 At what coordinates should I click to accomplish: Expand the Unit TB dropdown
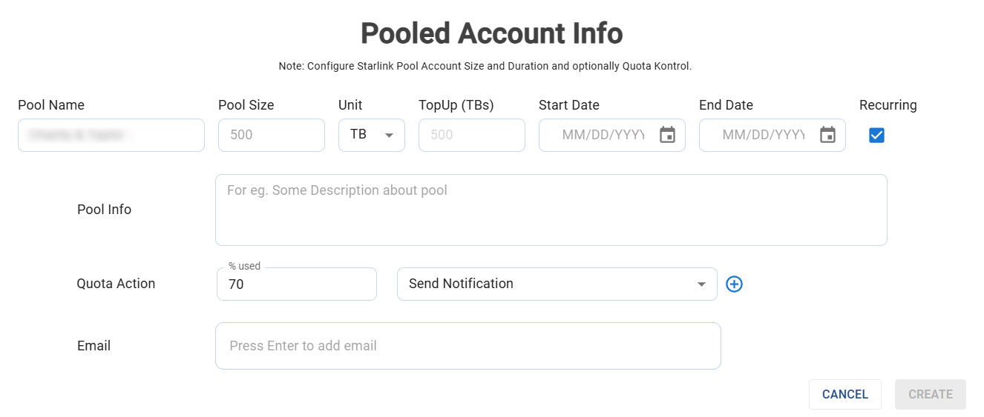coord(372,135)
